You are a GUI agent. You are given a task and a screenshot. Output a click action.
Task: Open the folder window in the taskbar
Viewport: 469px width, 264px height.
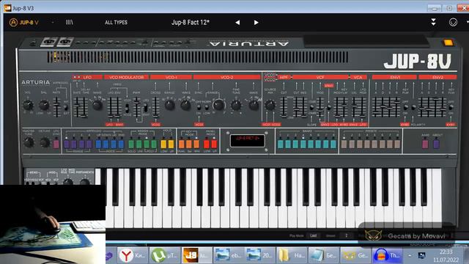tap(292, 255)
